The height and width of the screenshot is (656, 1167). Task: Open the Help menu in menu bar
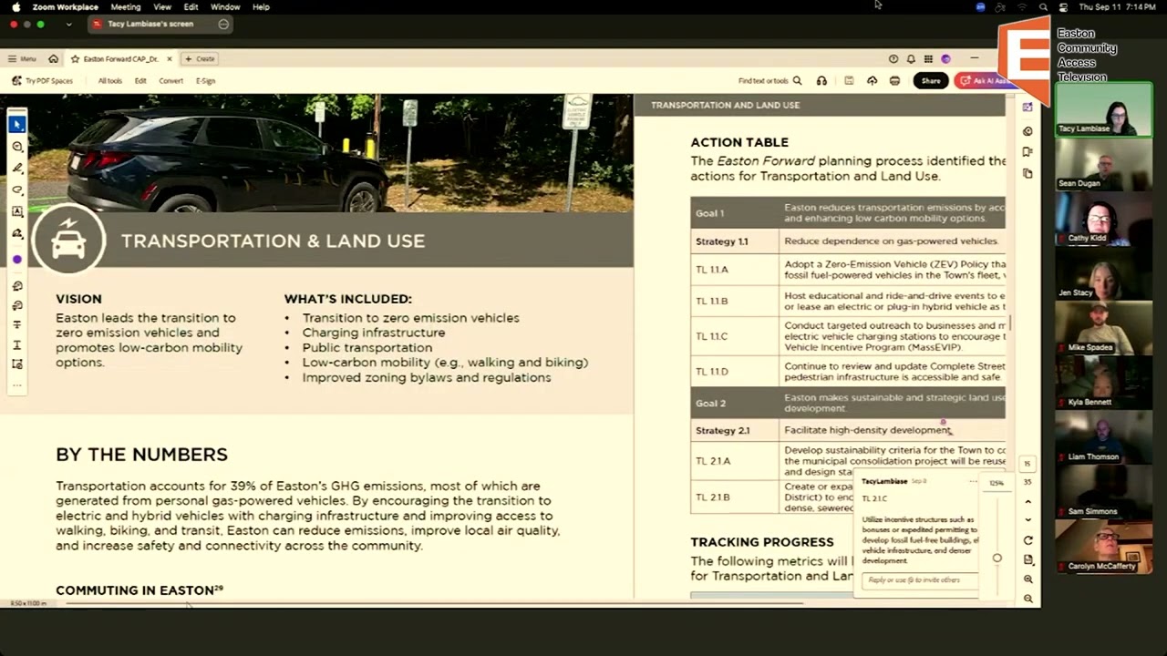(x=261, y=7)
